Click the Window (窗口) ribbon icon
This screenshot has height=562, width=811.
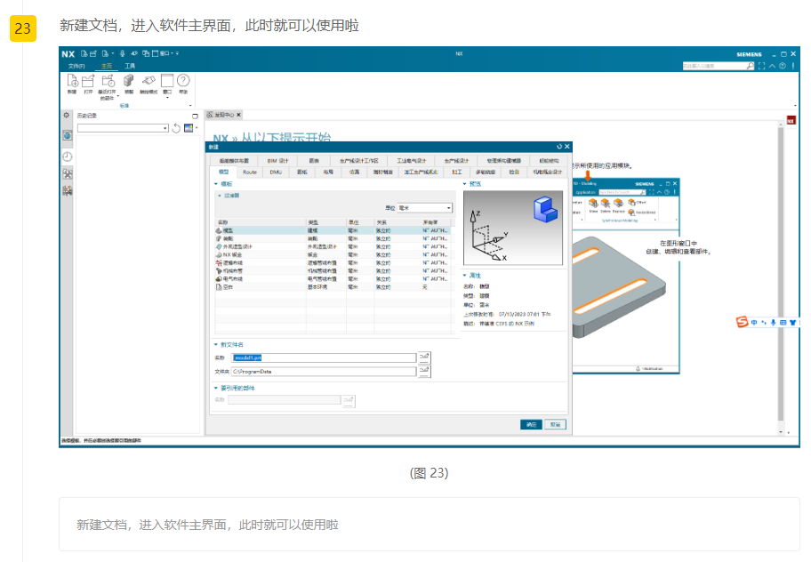tap(167, 81)
